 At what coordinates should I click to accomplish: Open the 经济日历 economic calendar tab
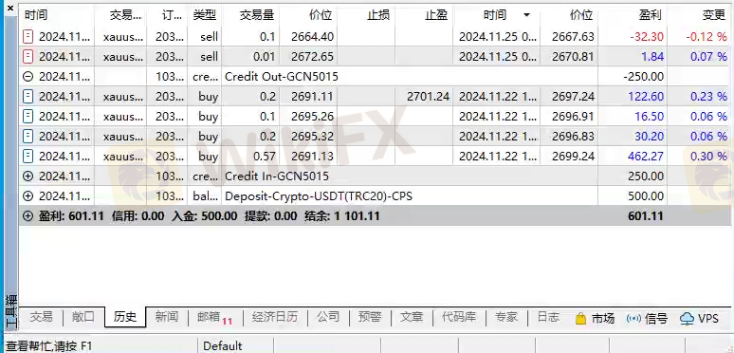point(275,318)
